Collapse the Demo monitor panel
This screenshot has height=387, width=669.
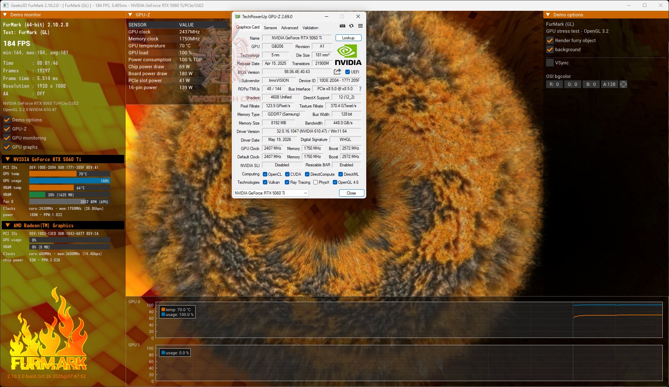click(x=5, y=15)
